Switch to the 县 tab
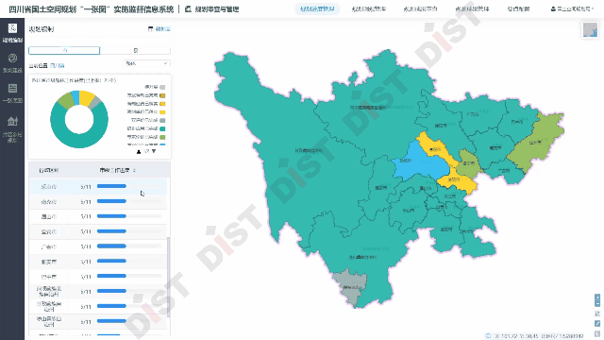 pyautogui.click(x=135, y=50)
